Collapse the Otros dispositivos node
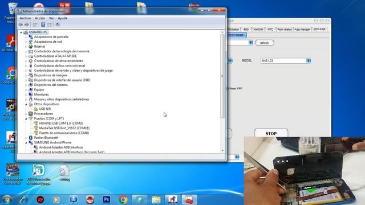365x205 pixels. [x=26, y=104]
